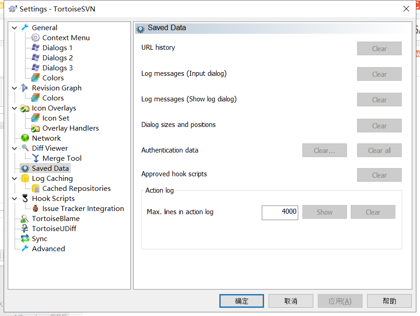The height and width of the screenshot is (316, 420).
Task: Click the 应用(A) Apply button
Action: [340, 301]
